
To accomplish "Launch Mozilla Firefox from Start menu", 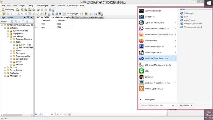I will [x=157, y=41].
